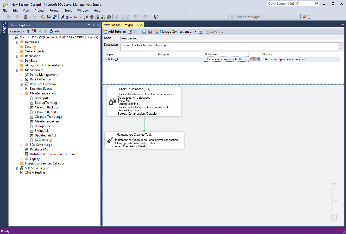Click the plan Description text field
Viewport: 346px width, 234px height.
click(232, 47)
